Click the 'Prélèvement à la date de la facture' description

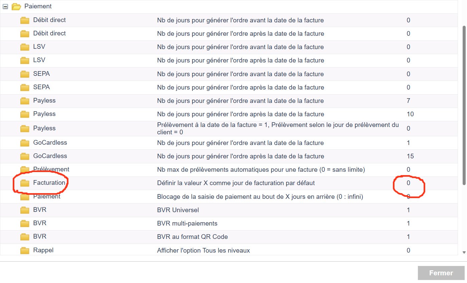278,128
